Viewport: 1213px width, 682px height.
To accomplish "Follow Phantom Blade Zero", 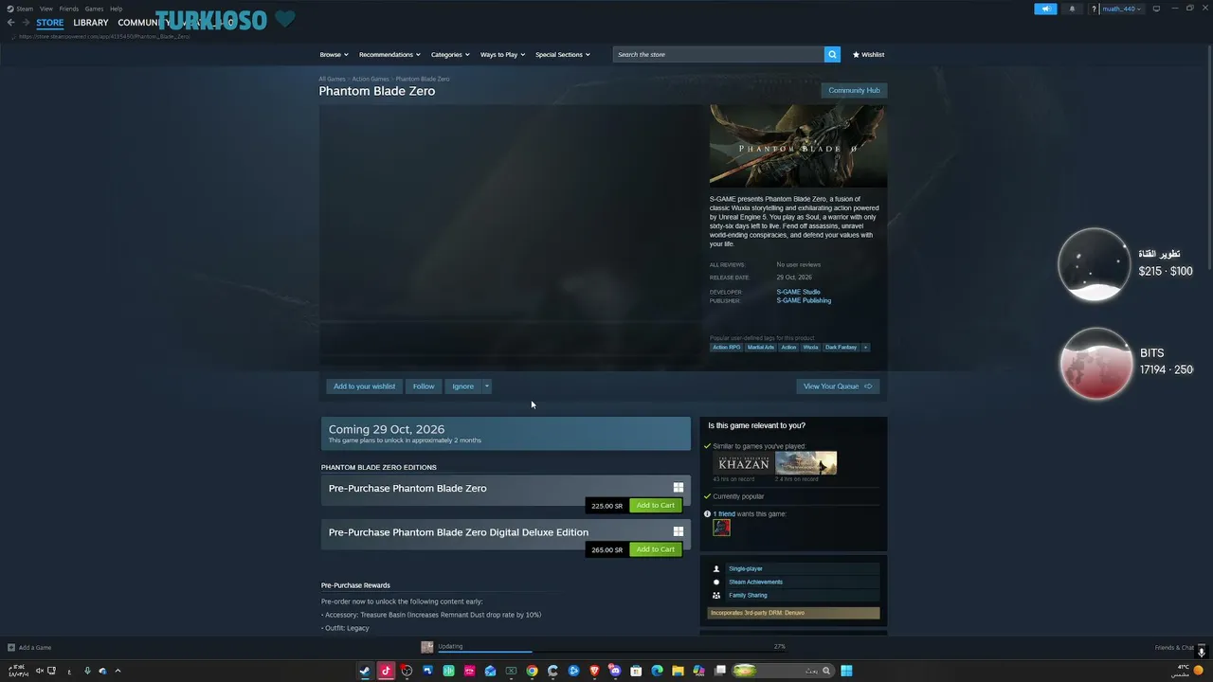I will point(424,386).
